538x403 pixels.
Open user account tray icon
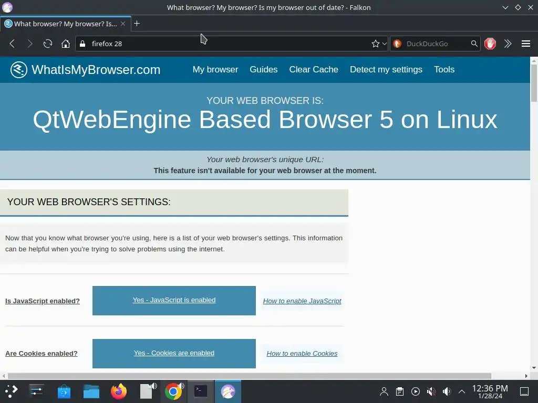pyautogui.click(x=384, y=391)
